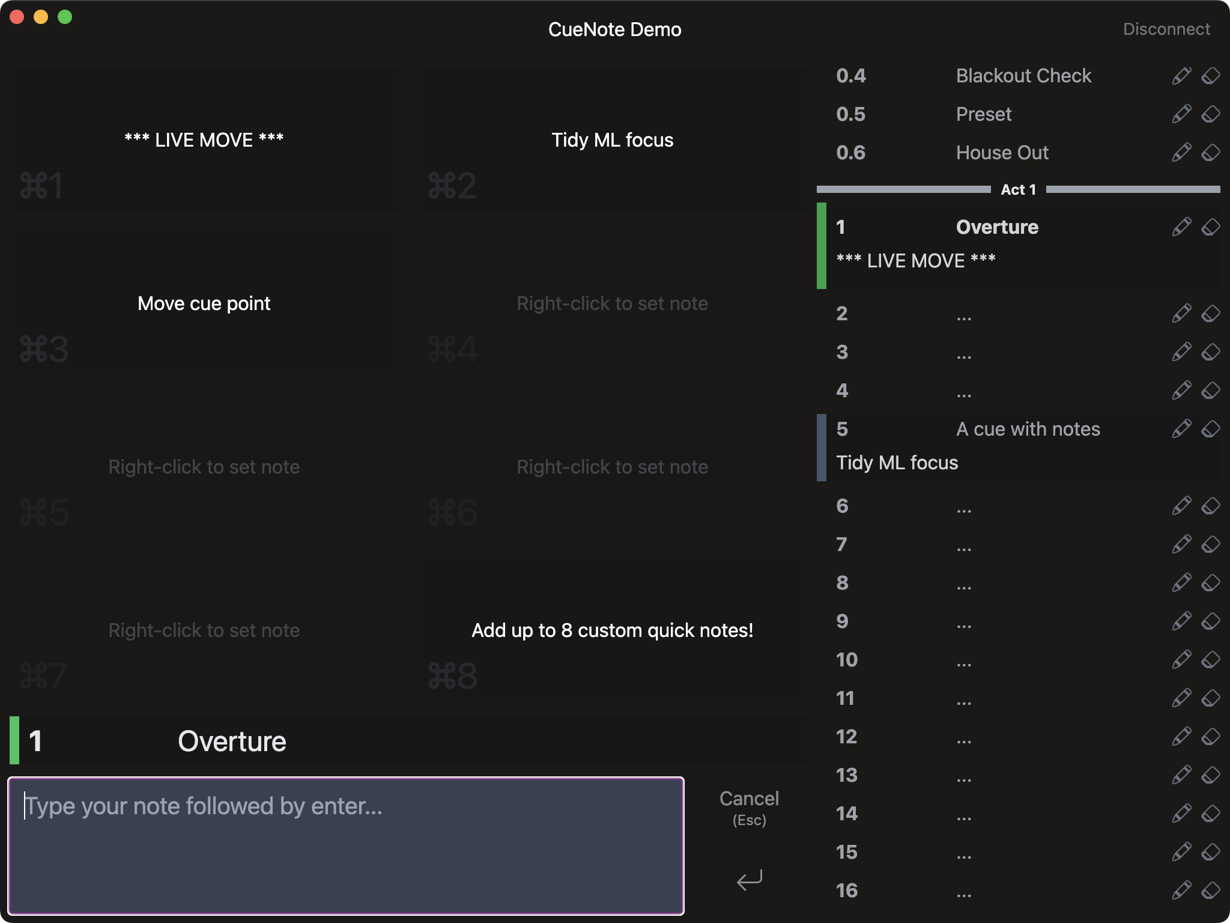Select cue 0.5 Preset in list
Screen dimensions: 1230x923
pyautogui.click(x=1018, y=114)
